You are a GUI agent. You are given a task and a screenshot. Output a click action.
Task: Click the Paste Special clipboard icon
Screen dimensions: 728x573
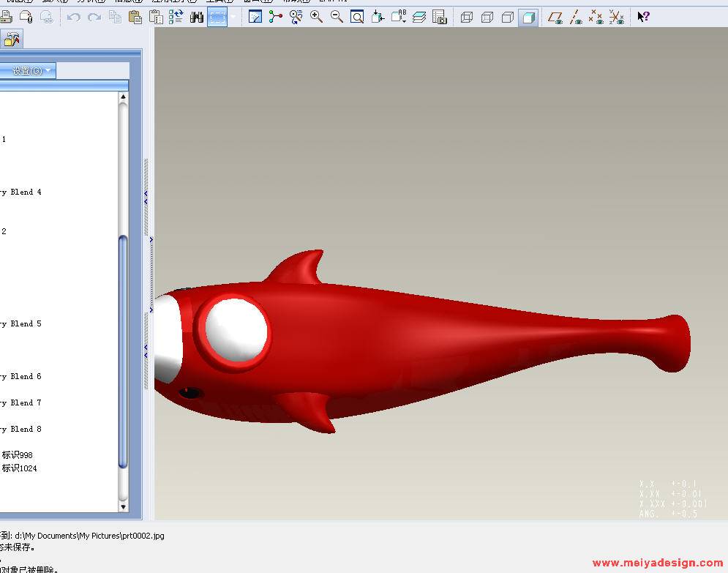pos(156,17)
